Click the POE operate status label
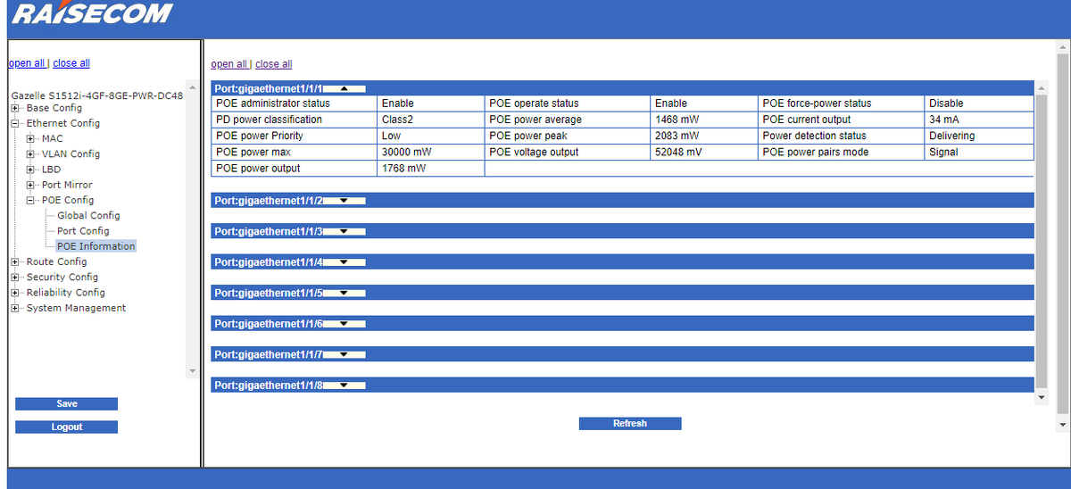Image resolution: width=1071 pixels, height=489 pixels. 534,104
